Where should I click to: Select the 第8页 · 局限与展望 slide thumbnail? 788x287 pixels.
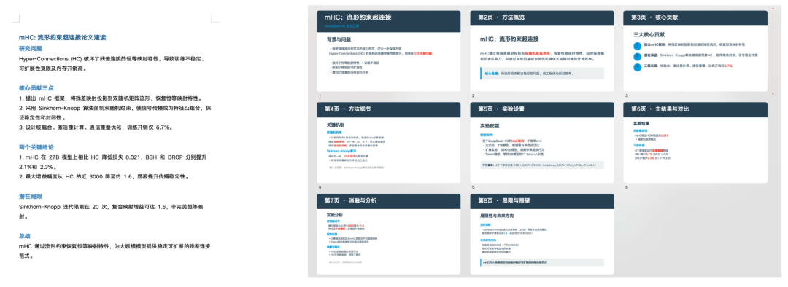tap(542, 234)
